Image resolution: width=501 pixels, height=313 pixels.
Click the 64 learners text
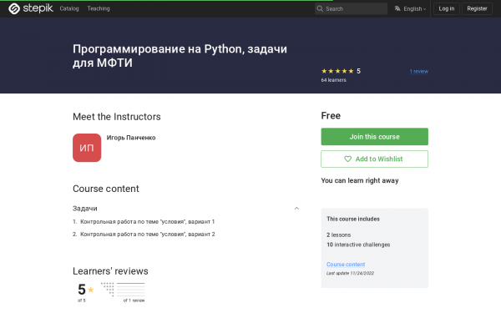coord(333,80)
